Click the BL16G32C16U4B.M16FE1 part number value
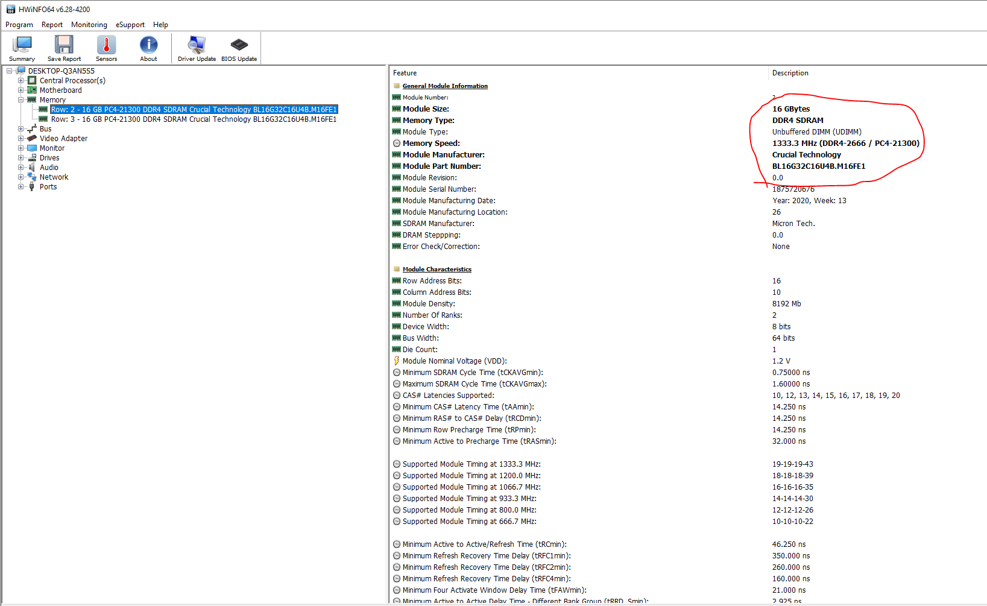 (819, 166)
